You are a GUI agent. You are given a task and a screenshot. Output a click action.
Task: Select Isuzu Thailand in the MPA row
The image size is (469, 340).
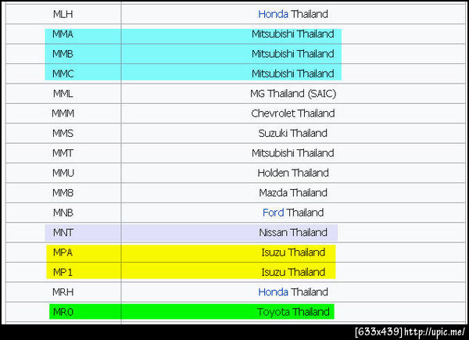[x=293, y=252]
